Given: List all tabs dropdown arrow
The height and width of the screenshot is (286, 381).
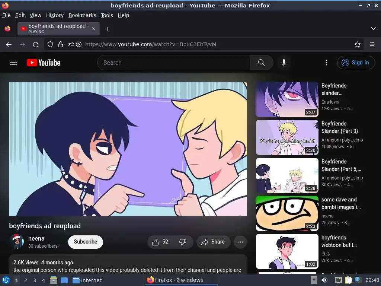Looking at the screenshot, I should (x=374, y=29).
